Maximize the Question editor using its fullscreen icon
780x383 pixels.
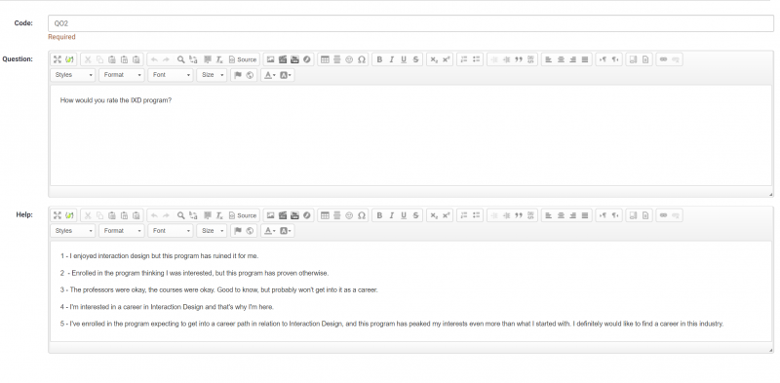click(58, 59)
